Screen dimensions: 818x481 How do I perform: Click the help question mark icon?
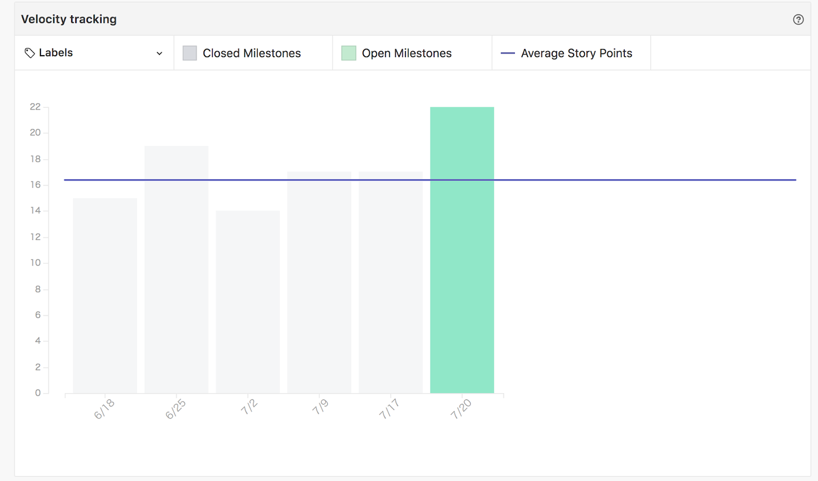(798, 19)
